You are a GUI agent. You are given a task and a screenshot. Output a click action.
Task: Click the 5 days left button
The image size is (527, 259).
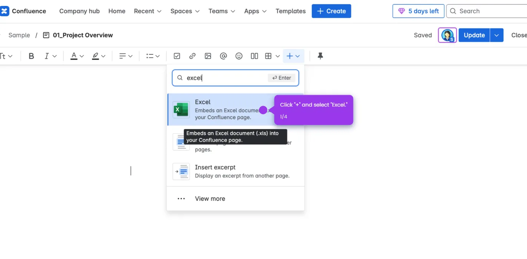point(418,11)
